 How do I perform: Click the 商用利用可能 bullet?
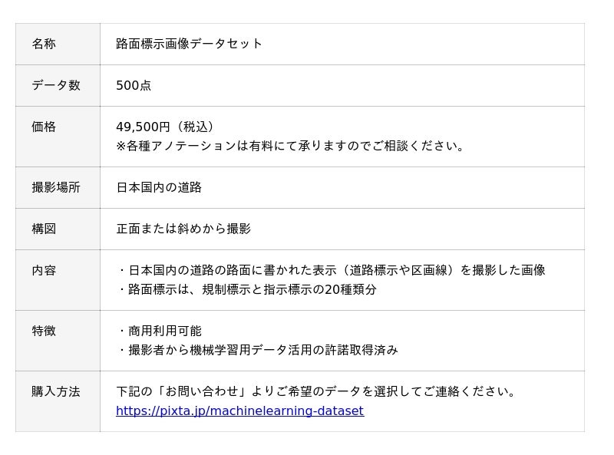160,331
